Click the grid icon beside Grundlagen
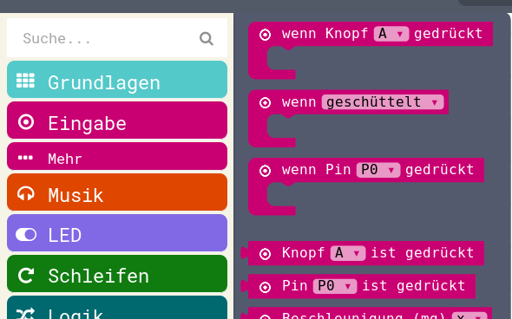 [x=25, y=81]
